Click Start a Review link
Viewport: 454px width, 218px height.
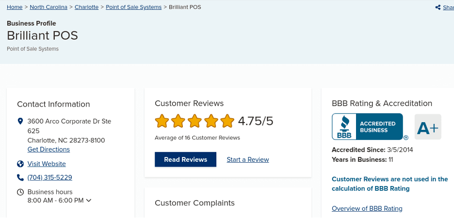click(x=247, y=159)
